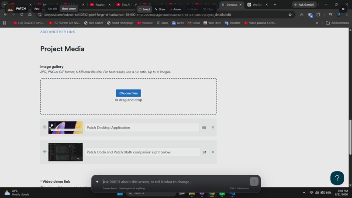Image resolution: width=352 pixels, height=198 pixels.
Task: Choose the Draw tool in PATCH toolbar
Action: tap(160, 9)
